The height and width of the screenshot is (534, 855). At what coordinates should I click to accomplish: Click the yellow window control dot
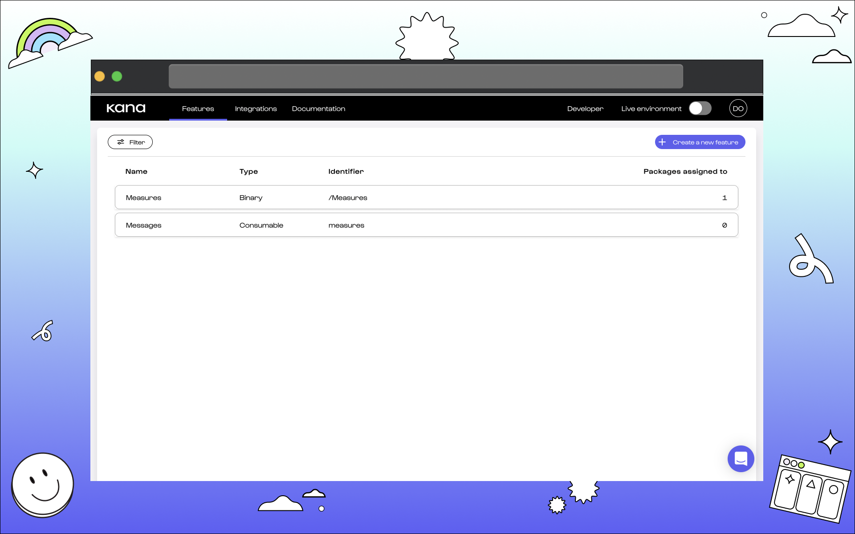100,77
